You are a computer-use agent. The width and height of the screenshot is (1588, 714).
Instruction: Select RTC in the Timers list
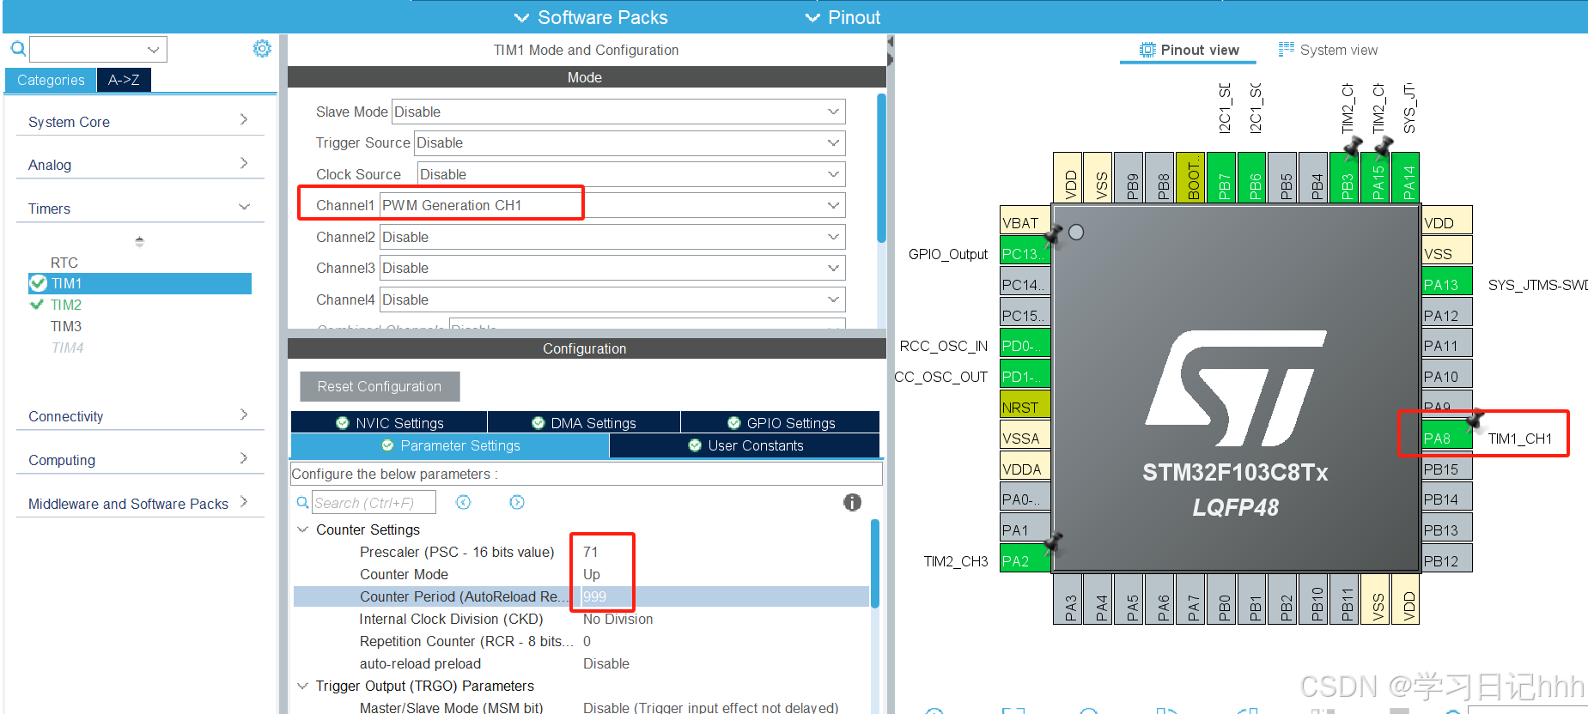pos(64,263)
